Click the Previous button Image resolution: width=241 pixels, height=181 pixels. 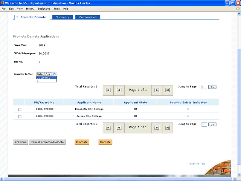pos(21,142)
